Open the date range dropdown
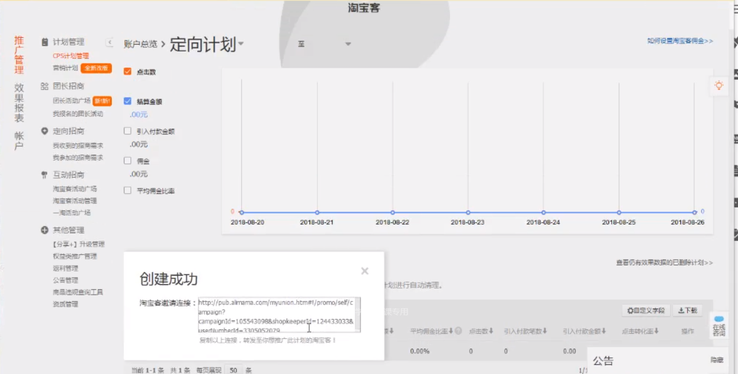 [348, 44]
